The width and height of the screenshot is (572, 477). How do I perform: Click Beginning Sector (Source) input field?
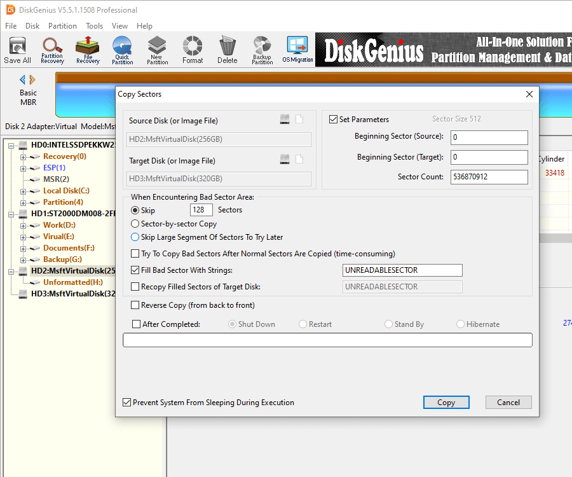(x=489, y=137)
